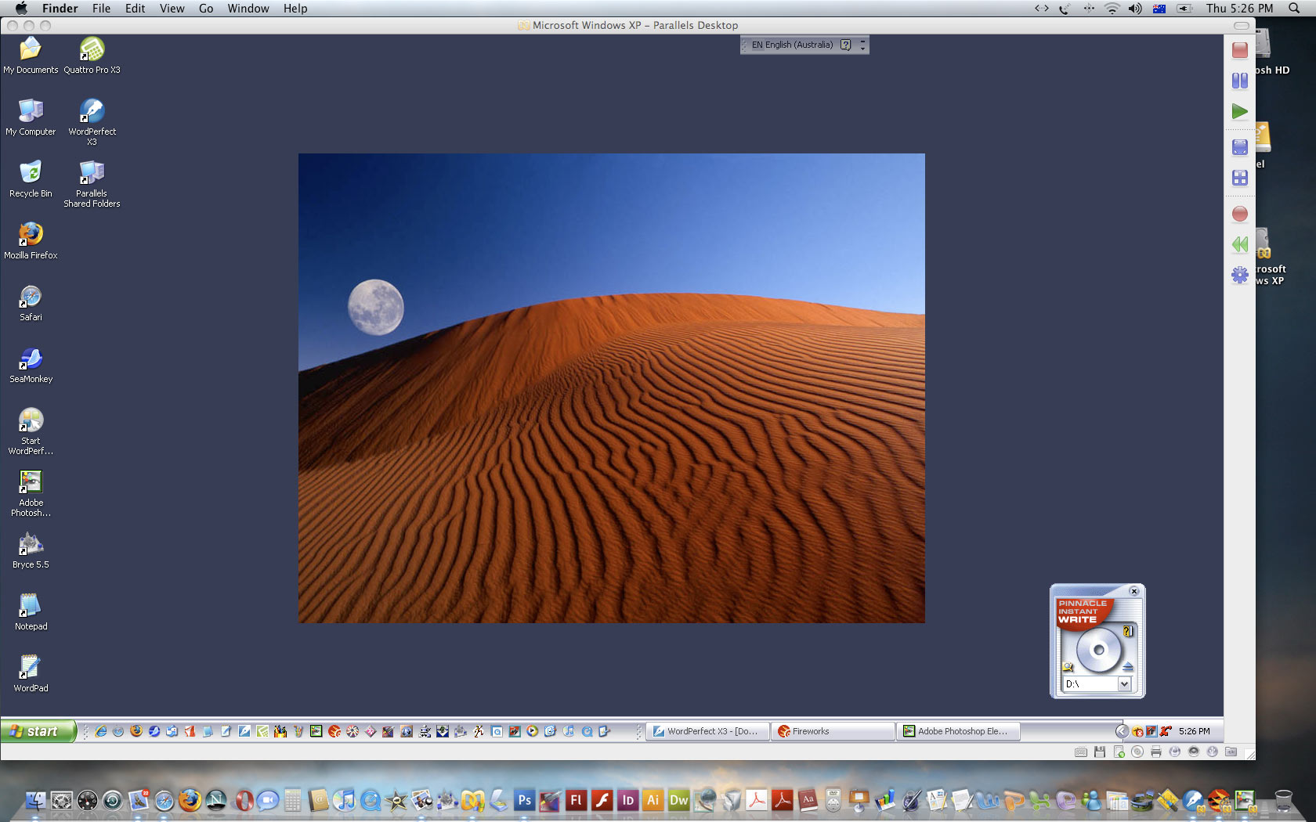The width and height of the screenshot is (1316, 822).
Task: Open Parallels configuration gear icon
Action: pyautogui.click(x=1239, y=275)
